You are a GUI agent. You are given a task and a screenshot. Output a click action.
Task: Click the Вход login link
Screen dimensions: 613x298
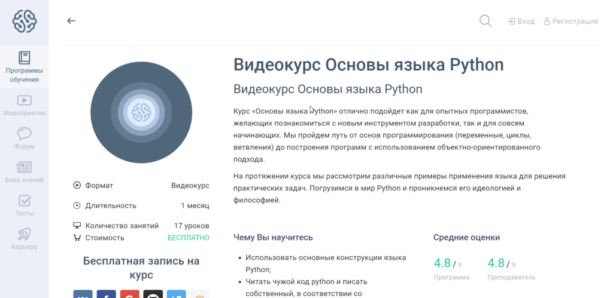point(521,21)
